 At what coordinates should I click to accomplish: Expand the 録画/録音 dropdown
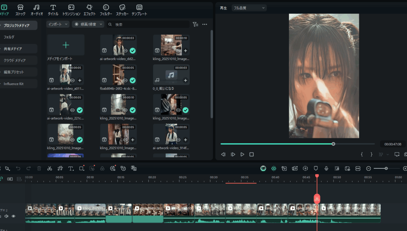(88, 24)
